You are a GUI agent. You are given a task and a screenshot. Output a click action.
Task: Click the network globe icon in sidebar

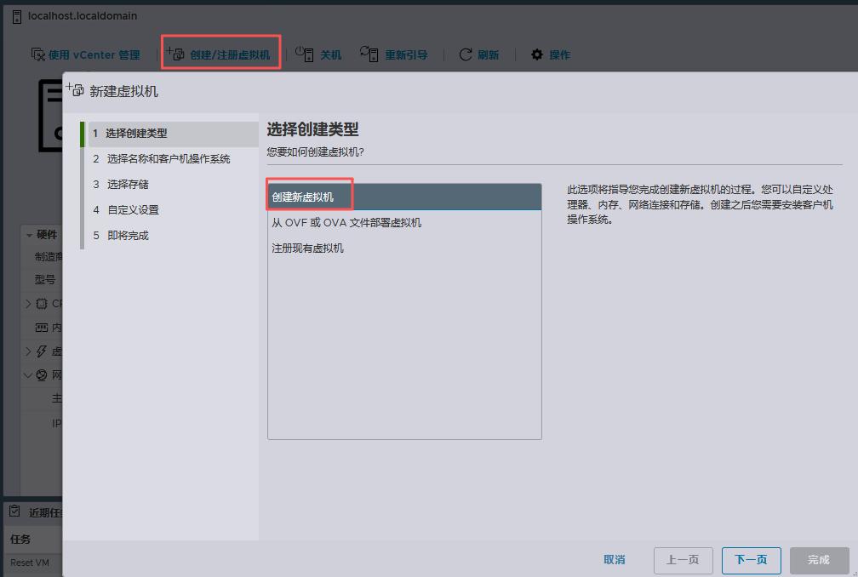tap(40, 375)
